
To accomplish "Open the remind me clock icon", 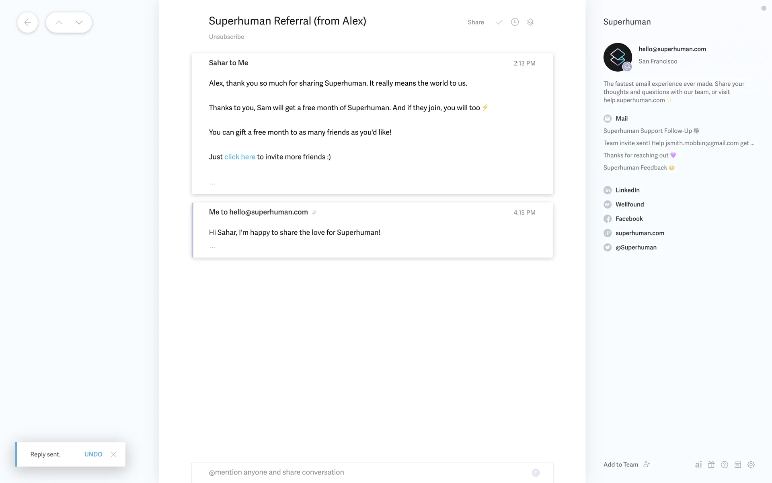I will [x=515, y=22].
